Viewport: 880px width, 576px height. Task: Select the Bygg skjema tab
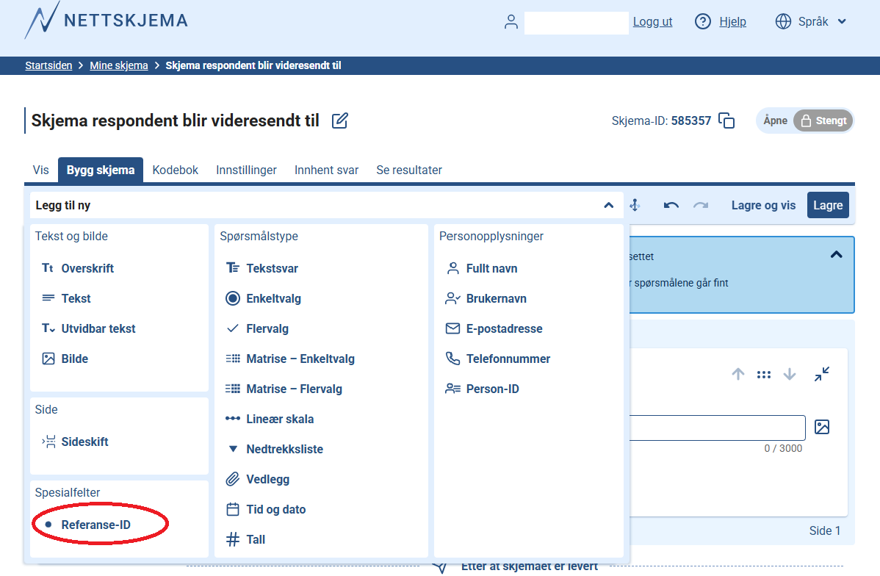coord(101,170)
